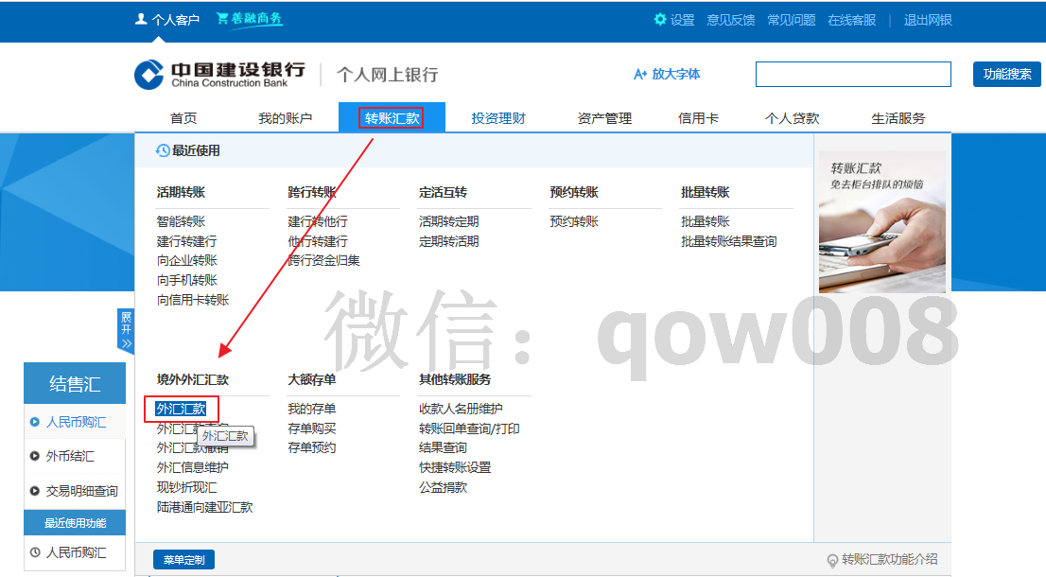Image resolution: width=1046 pixels, height=577 pixels.
Task: Select 转账回单查询/打印 menu item
Action: coord(469,428)
